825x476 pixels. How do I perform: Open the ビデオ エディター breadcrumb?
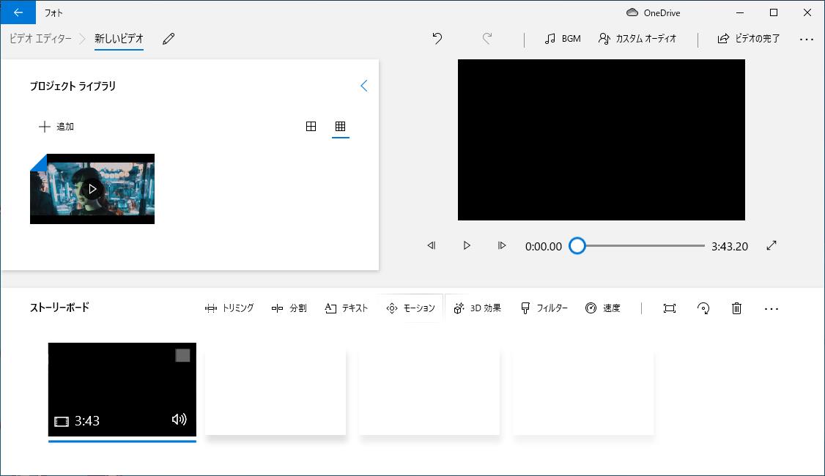click(40, 38)
